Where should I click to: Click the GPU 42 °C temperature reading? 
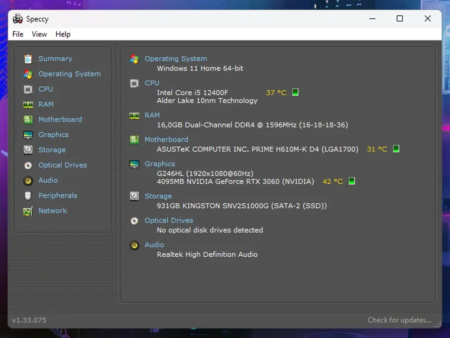pos(333,181)
